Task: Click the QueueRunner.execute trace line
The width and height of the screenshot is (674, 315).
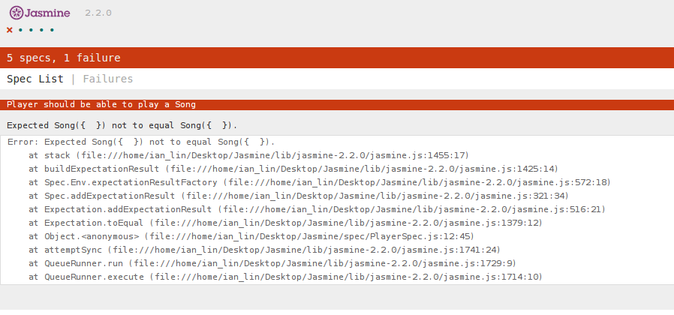Action: (285, 277)
